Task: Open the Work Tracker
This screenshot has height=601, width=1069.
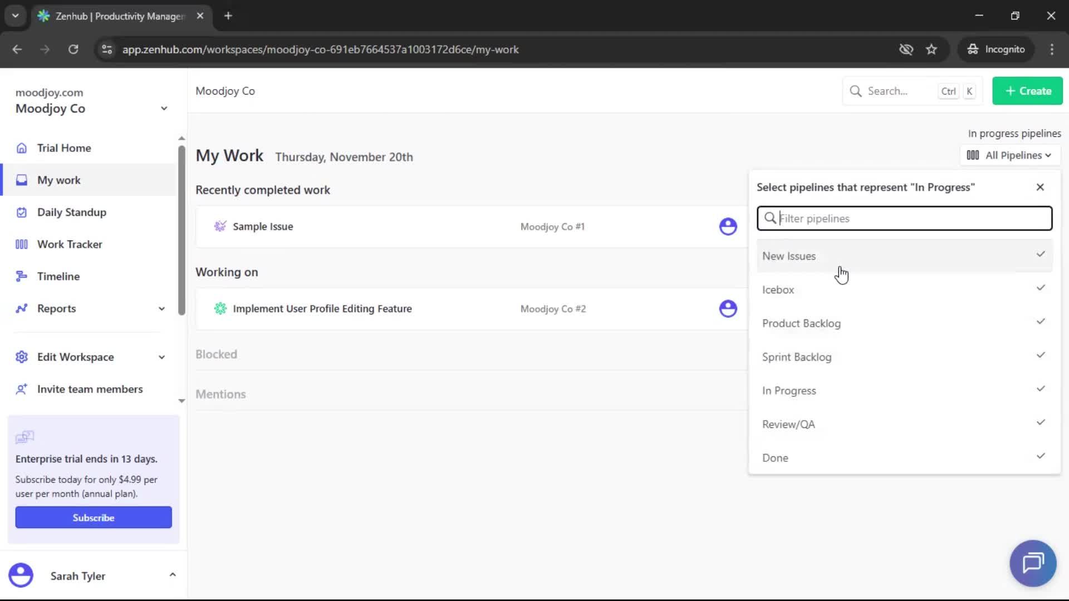Action: click(x=69, y=244)
